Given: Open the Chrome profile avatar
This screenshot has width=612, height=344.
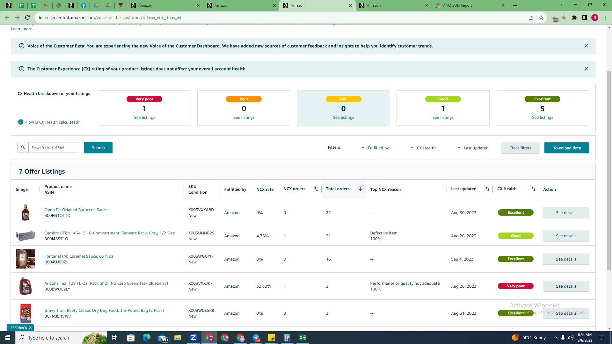Looking at the screenshot, I should [x=595, y=18].
